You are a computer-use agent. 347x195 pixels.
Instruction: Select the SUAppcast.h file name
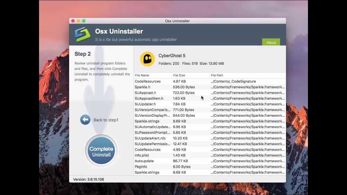click(145, 93)
